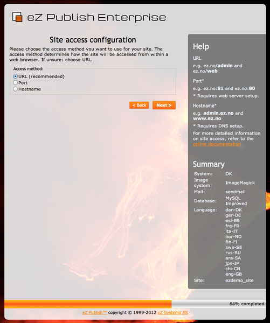Click the 'sendmail' mail summary value

click(x=236, y=192)
